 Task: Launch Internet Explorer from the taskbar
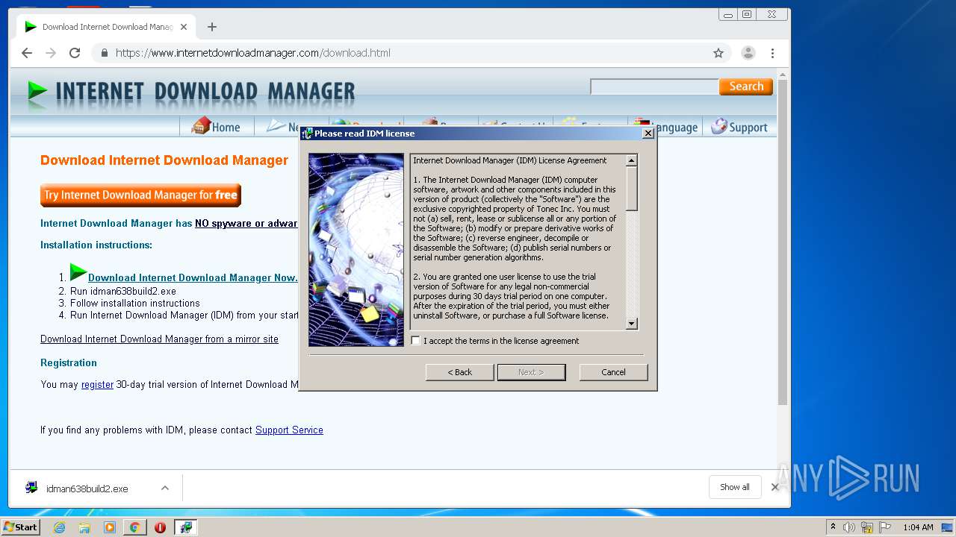pyautogui.click(x=59, y=527)
